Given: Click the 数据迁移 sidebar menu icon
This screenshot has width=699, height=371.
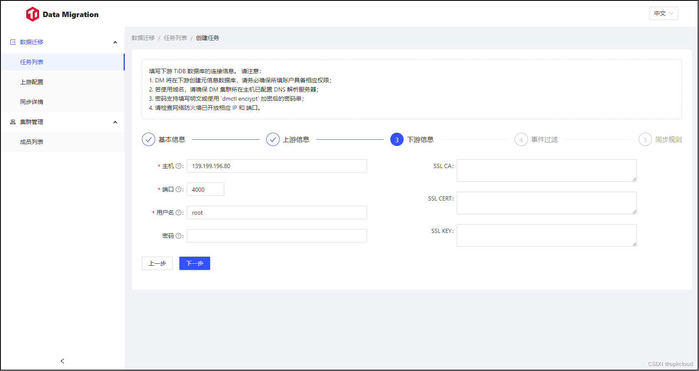Looking at the screenshot, I should click(13, 42).
